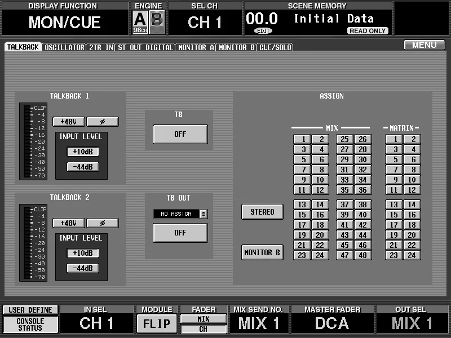Toggle phase invert on Talkback 1

(x=103, y=122)
